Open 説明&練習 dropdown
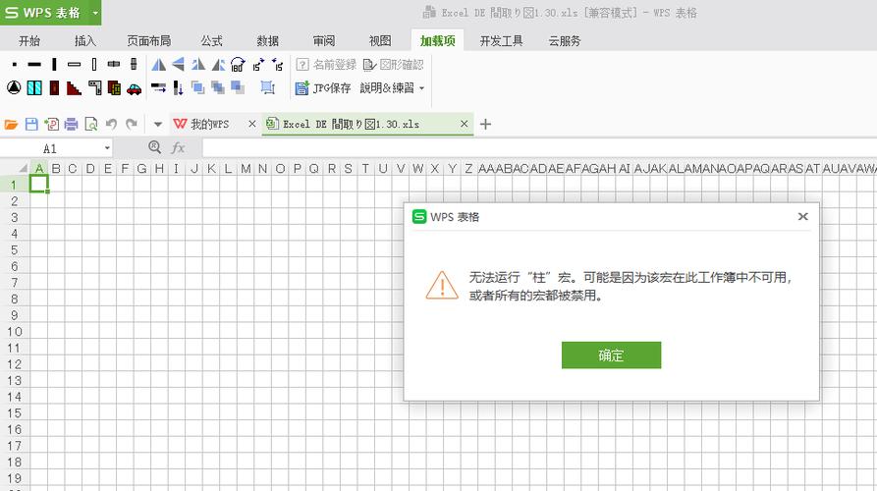The image size is (877, 491). (x=392, y=88)
